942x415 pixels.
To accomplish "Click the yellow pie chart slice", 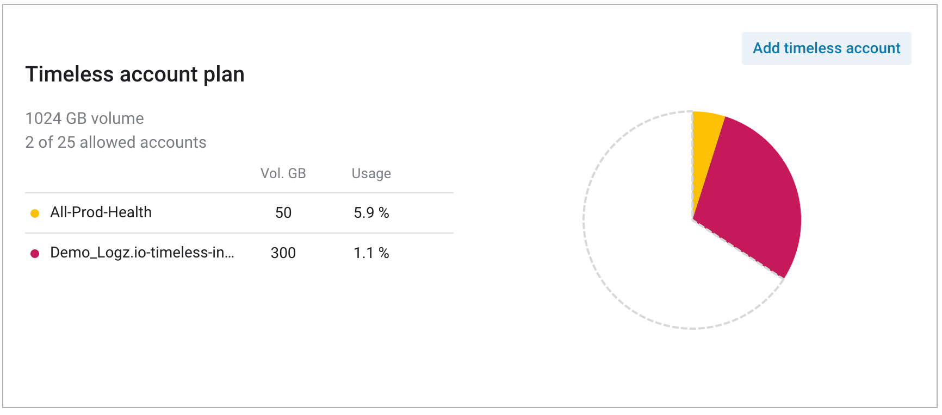I will point(705,147).
